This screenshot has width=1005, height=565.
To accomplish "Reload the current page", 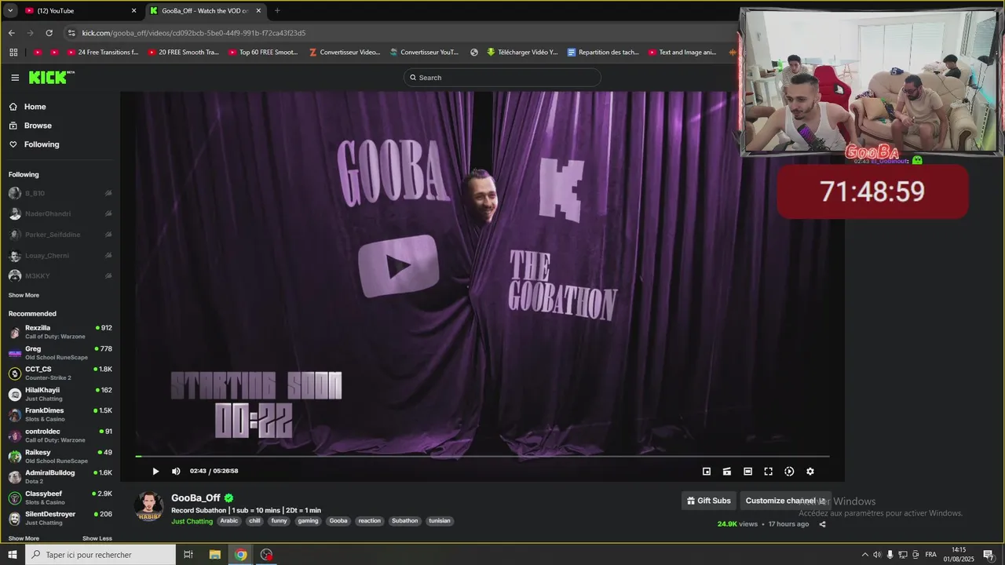I will (x=49, y=33).
